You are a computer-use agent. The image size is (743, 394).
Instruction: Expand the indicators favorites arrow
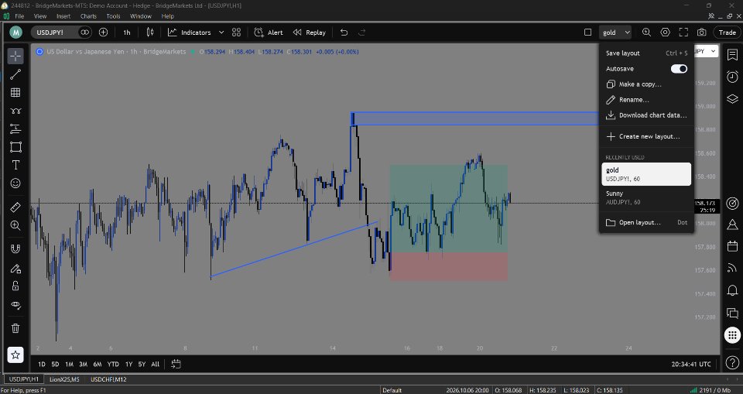point(221,33)
